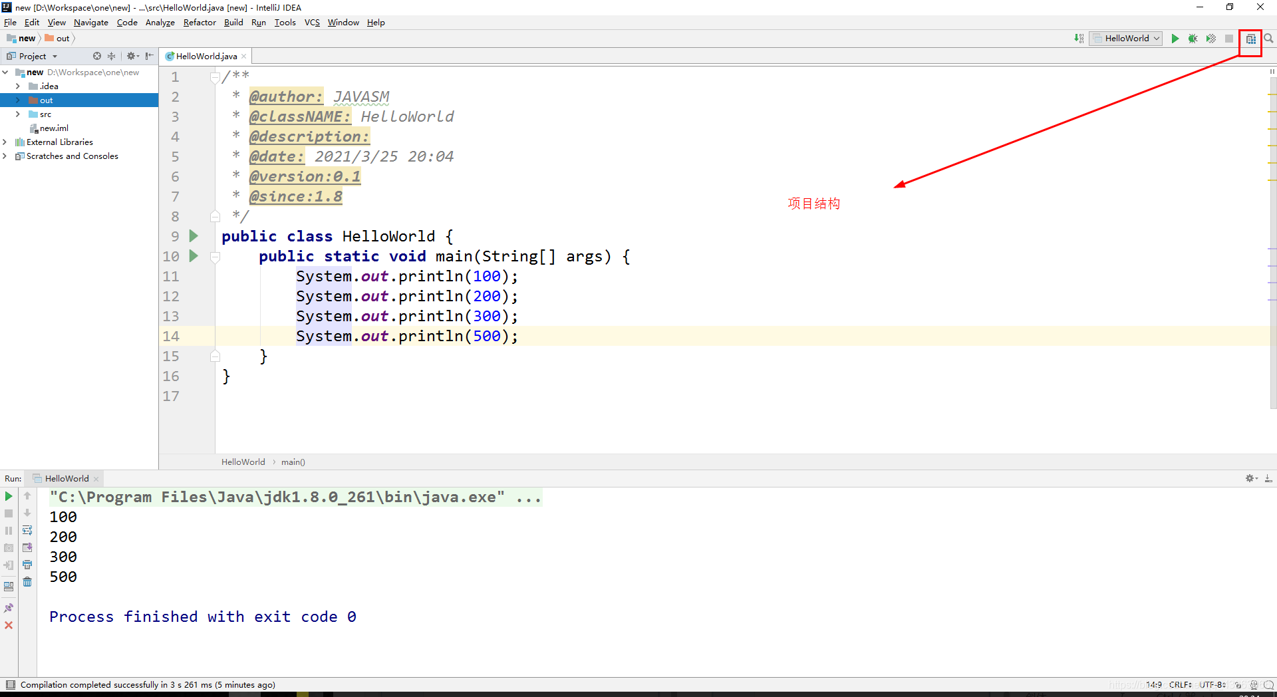This screenshot has height=697, width=1277.
Task: Open the Help menu
Action: tap(376, 22)
